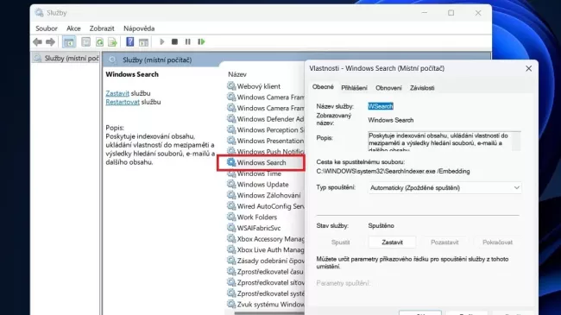Minimize the Služby window
Viewport: 561px width, 315px height.
pos(425,13)
